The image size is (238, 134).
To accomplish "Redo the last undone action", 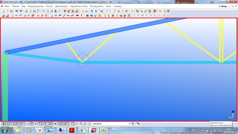I will click(21, 11).
